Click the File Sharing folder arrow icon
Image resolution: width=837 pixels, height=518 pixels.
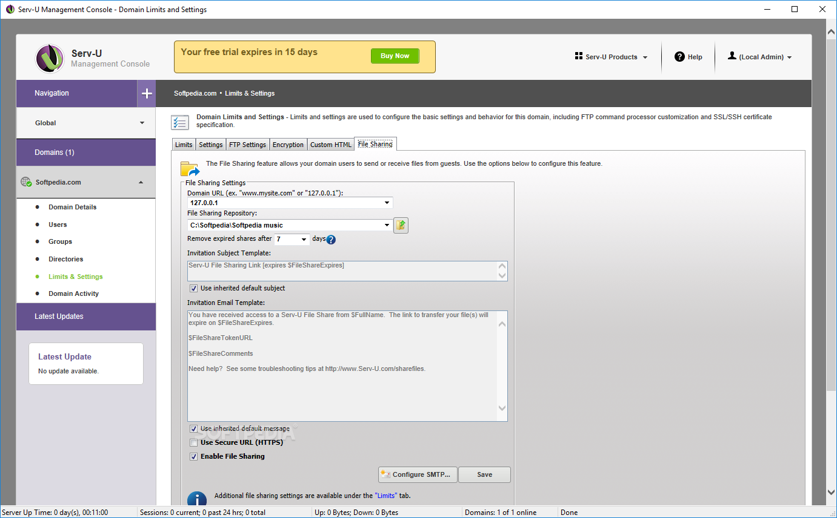coord(190,169)
